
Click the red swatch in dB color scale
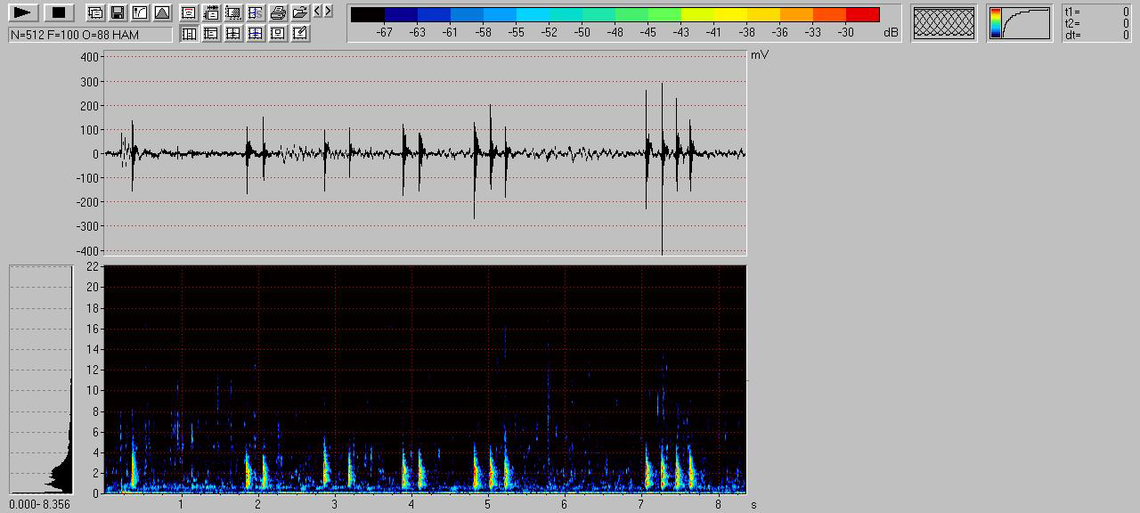point(862,14)
